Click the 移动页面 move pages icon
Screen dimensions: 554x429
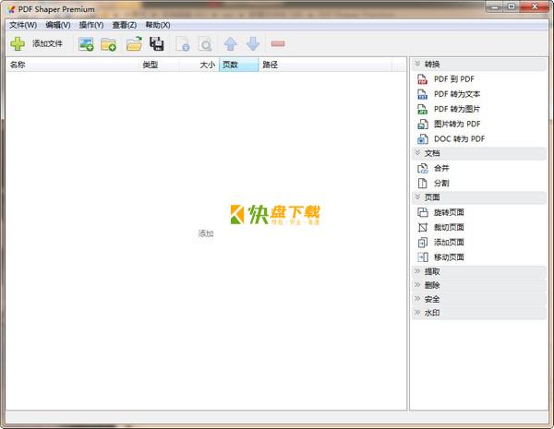coord(423,257)
